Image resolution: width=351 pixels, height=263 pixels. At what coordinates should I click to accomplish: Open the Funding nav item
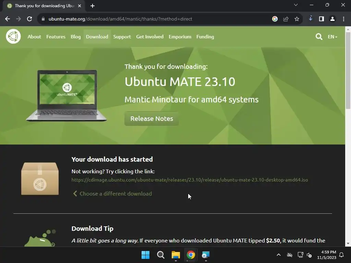[205, 37]
